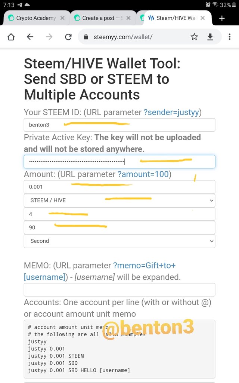Open a new tab with plus icon
239x383 pixels.
coord(222,18)
